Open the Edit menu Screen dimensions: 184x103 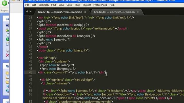click(x=34, y=5)
